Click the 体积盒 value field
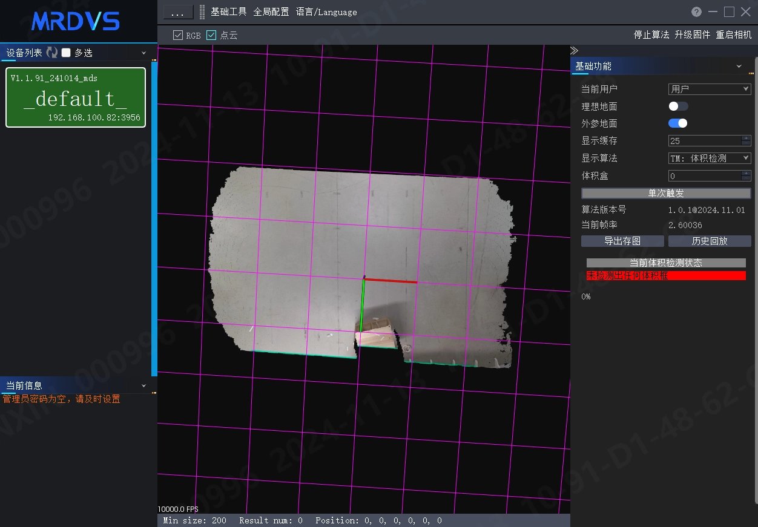Screen dimensions: 758x527 [x=705, y=176]
